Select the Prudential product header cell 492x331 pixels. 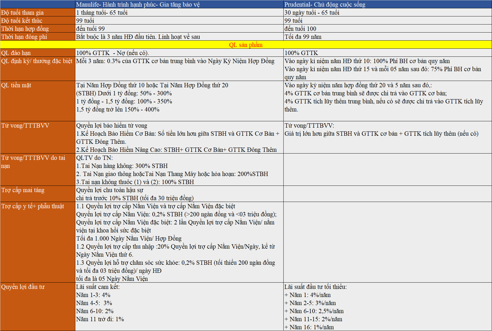tap(387, 4)
